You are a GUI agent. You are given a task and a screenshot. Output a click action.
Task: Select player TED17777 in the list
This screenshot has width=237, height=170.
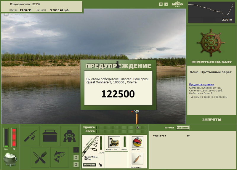(159, 136)
